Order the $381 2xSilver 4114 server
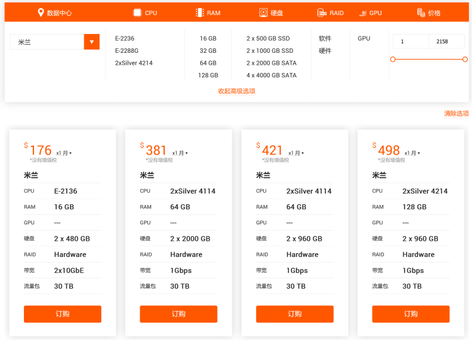472x340 pixels. [x=179, y=314]
